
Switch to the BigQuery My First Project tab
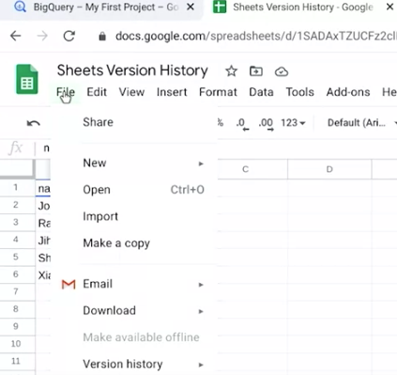pyautogui.click(x=100, y=8)
